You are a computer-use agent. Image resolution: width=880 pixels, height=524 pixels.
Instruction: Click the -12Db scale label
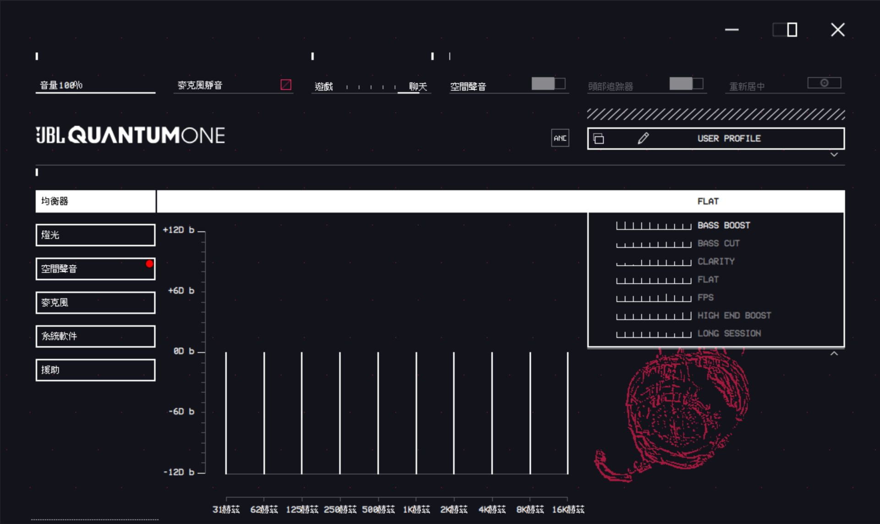tap(179, 472)
